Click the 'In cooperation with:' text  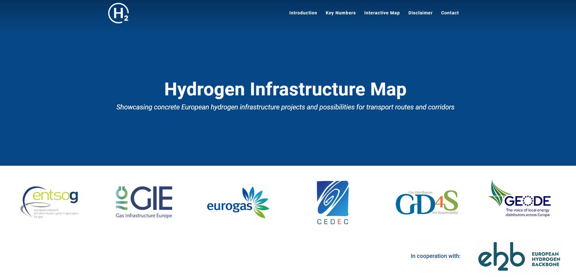pyautogui.click(x=435, y=256)
